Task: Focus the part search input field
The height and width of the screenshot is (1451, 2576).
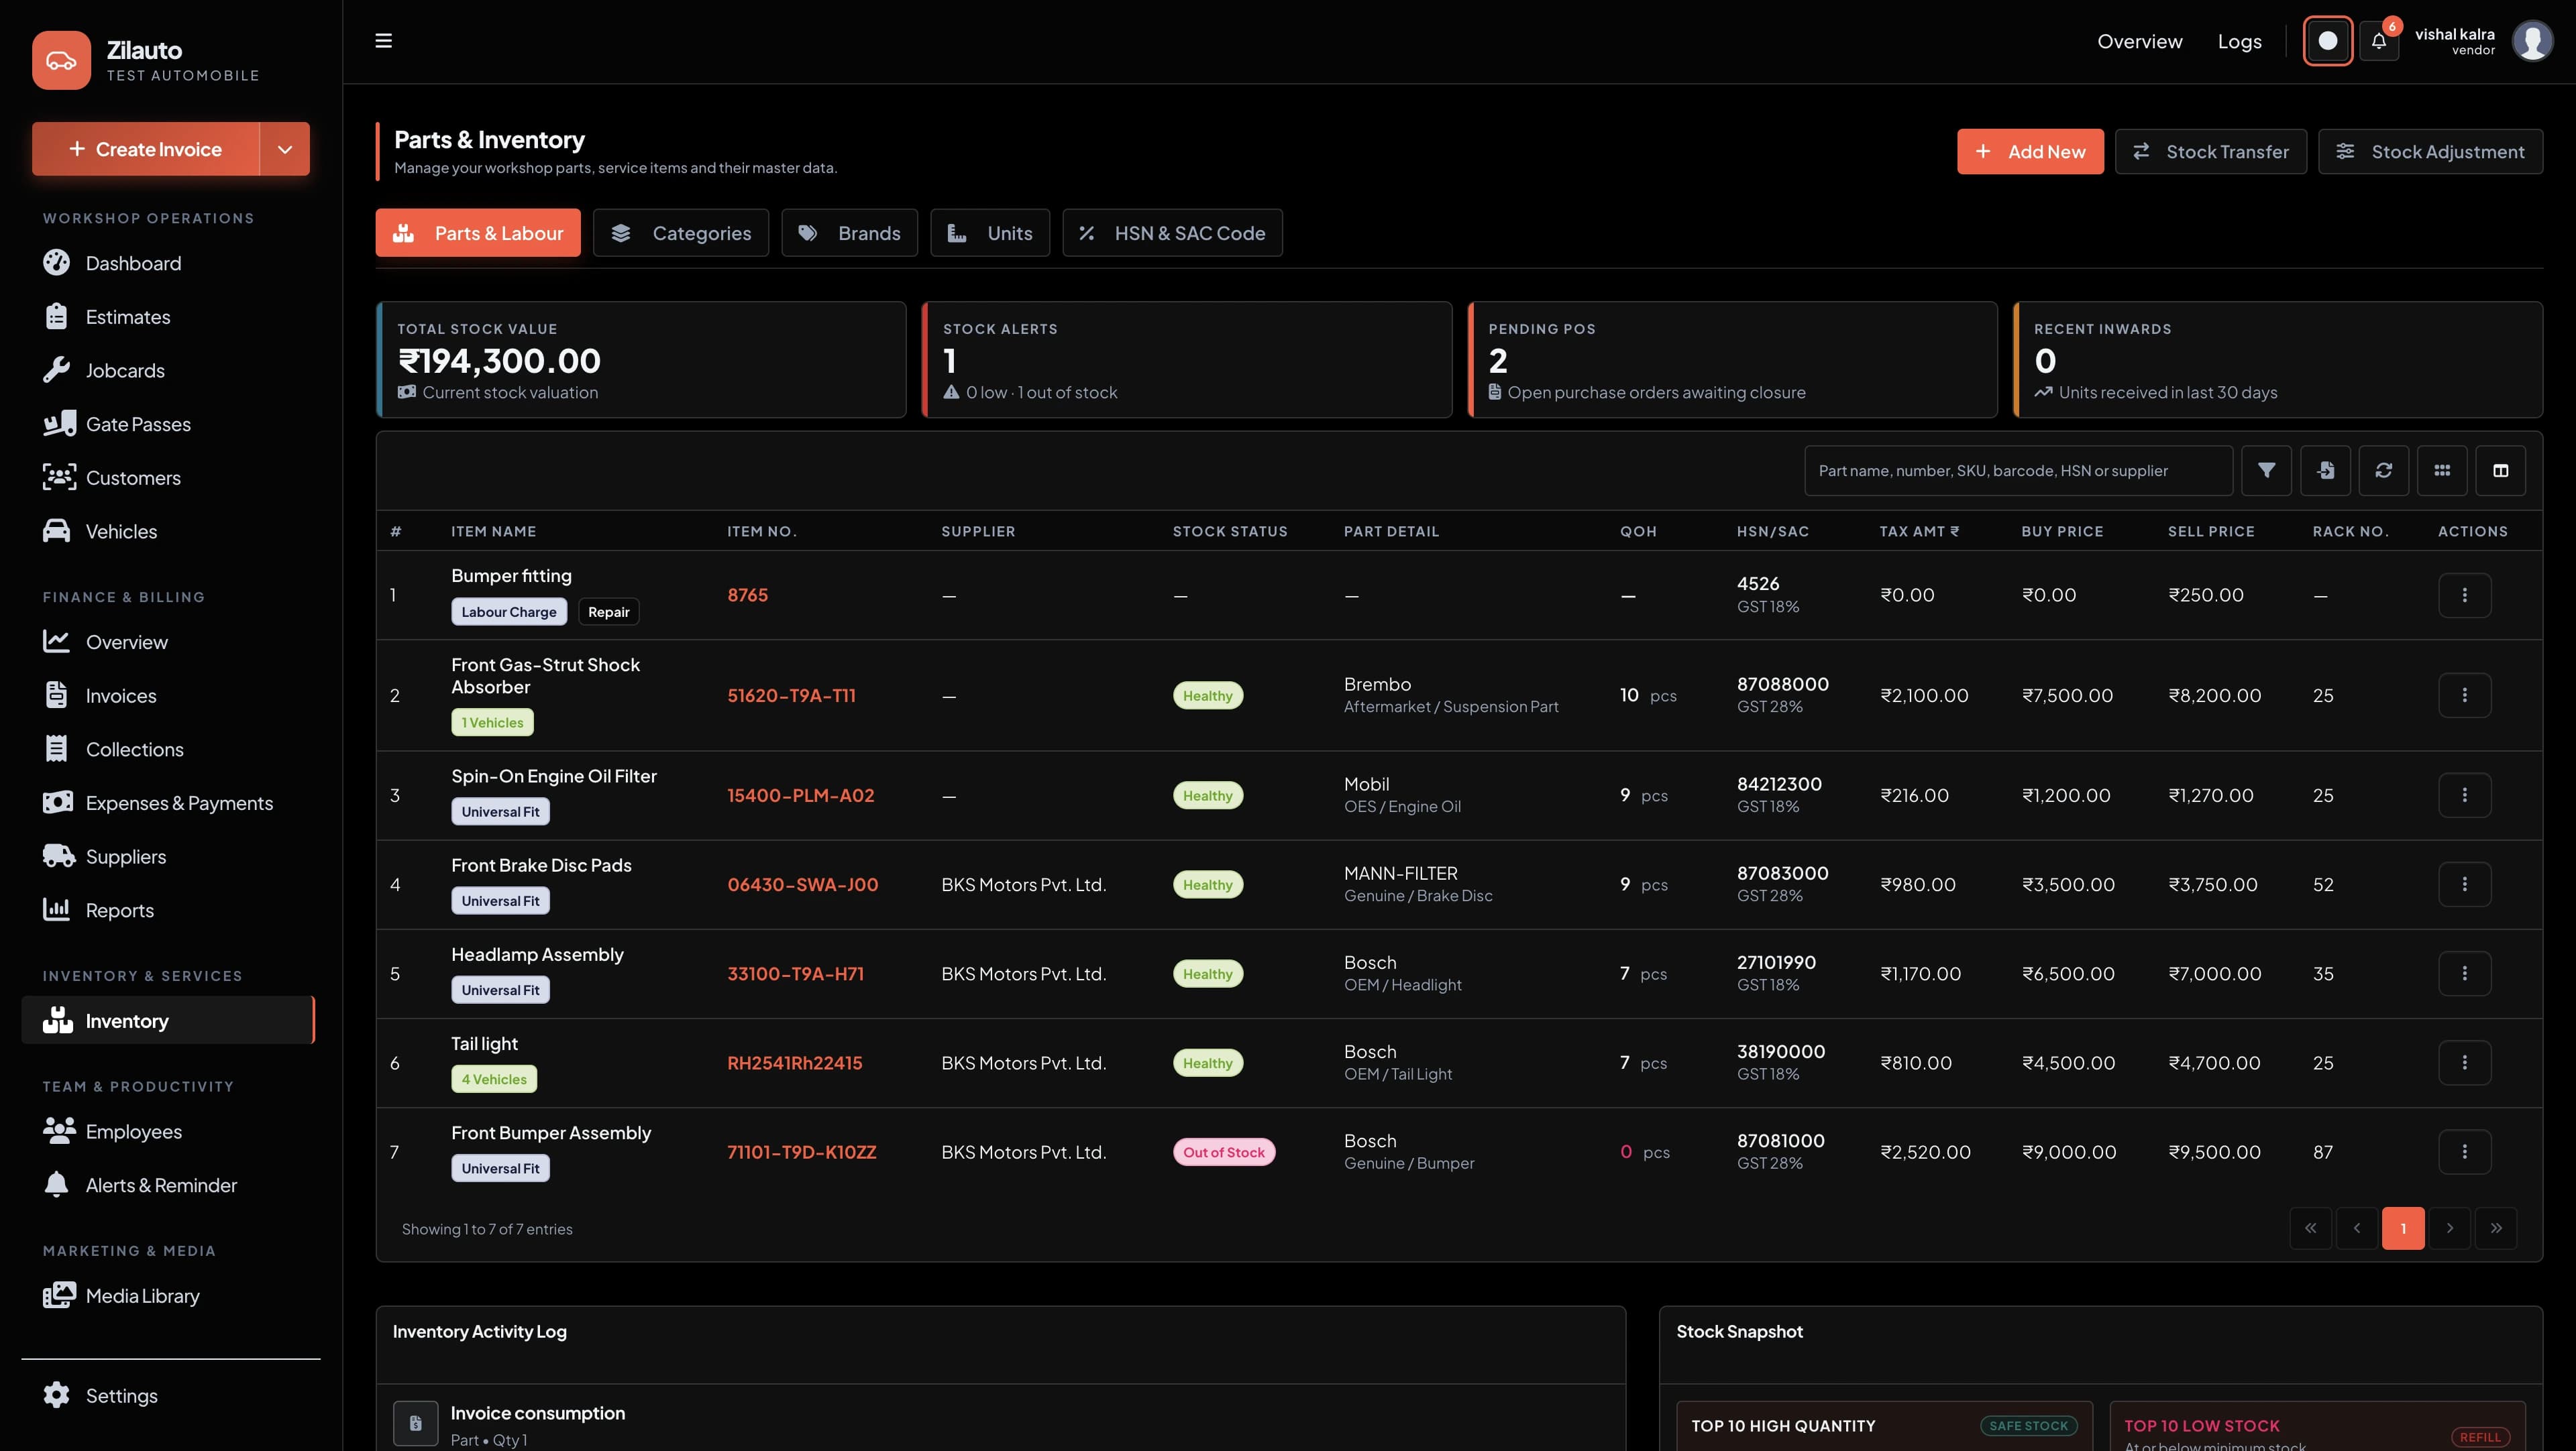Action: click(2018, 469)
